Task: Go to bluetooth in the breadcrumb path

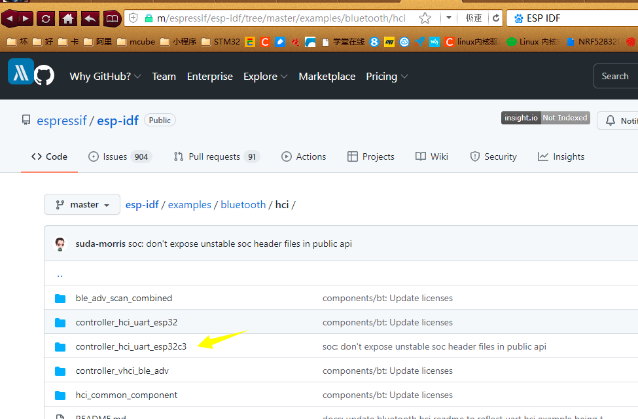Action: tap(243, 205)
